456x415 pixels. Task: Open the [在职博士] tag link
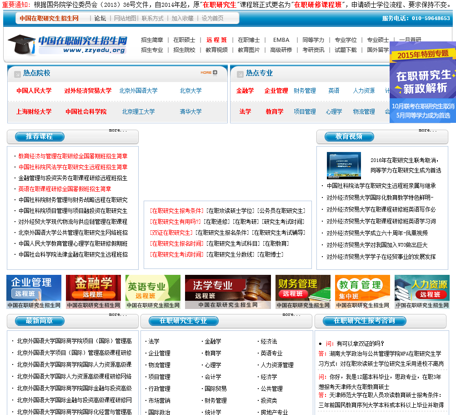270,254
